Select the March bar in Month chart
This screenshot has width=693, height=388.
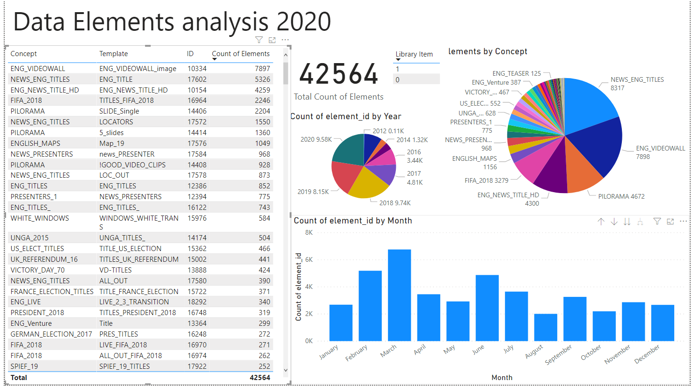click(399, 295)
